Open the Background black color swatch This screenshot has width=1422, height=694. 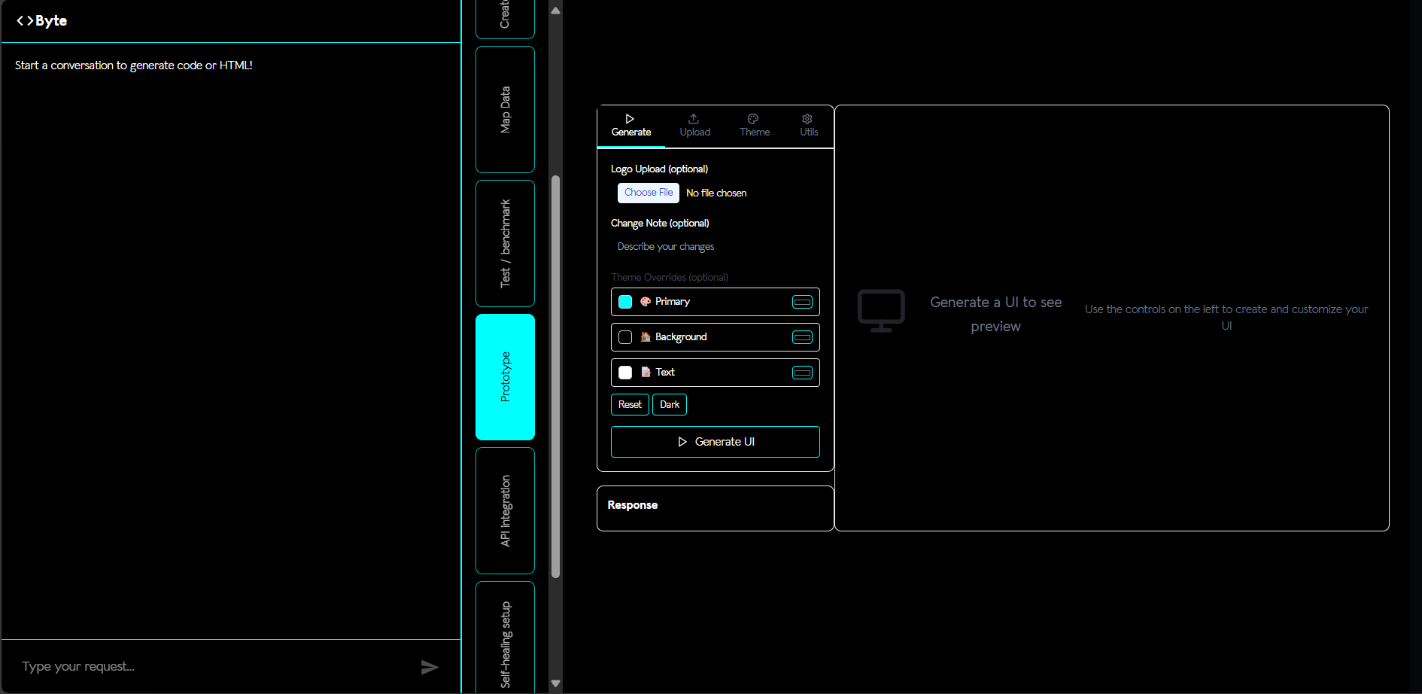[625, 337]
